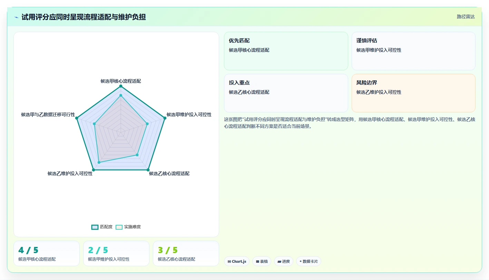Click the 实施难度 point on 候选甲维护投入可控性 axis

pyautogui.click(x=147, y=124)
